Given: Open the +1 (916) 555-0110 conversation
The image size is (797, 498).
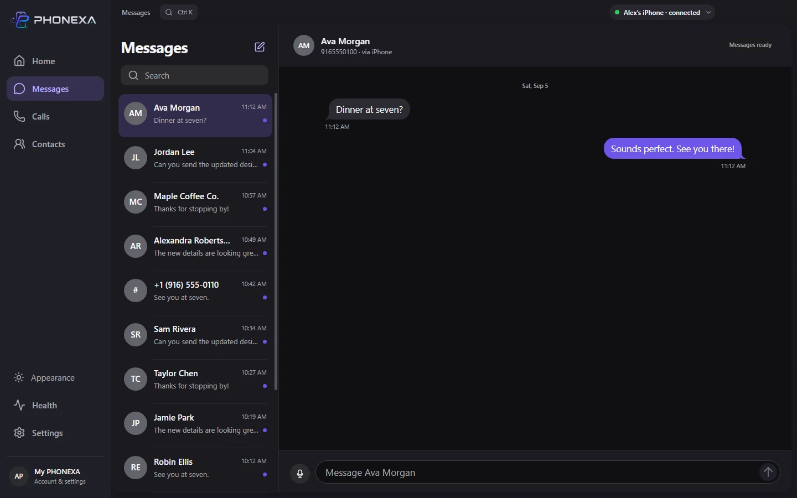Looking at the screenshot, I should coord(195,292).
